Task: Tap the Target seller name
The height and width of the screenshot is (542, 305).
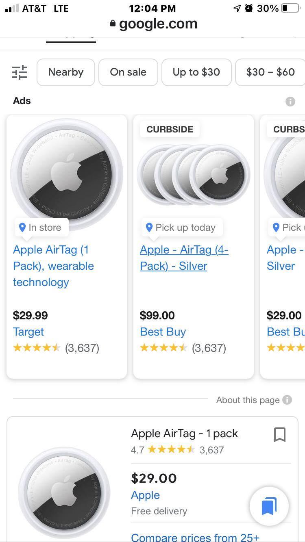Action: pyautogui.click(x=28, y=332)
